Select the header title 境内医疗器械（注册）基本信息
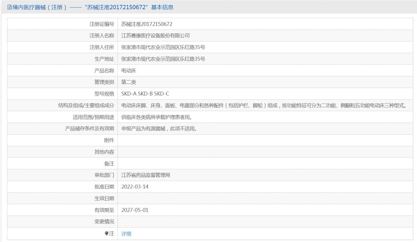The width and height of the screenshot is (417, 242). 93,7
